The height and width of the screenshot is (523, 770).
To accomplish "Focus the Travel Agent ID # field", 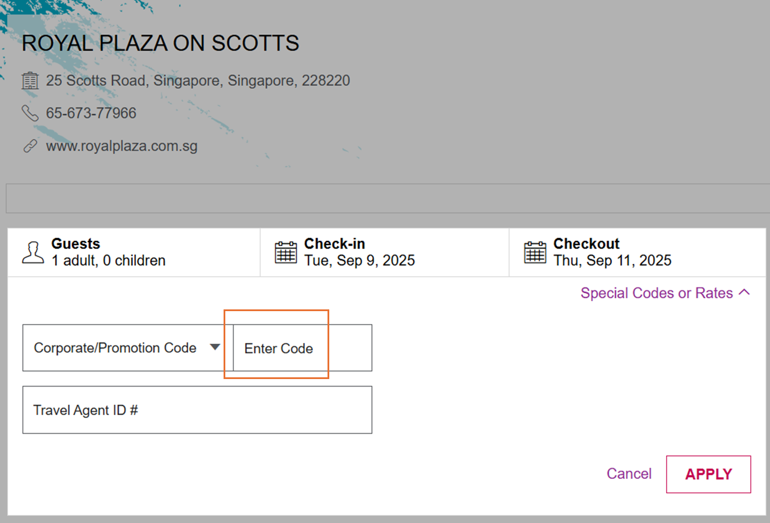I will pos(197,410).
